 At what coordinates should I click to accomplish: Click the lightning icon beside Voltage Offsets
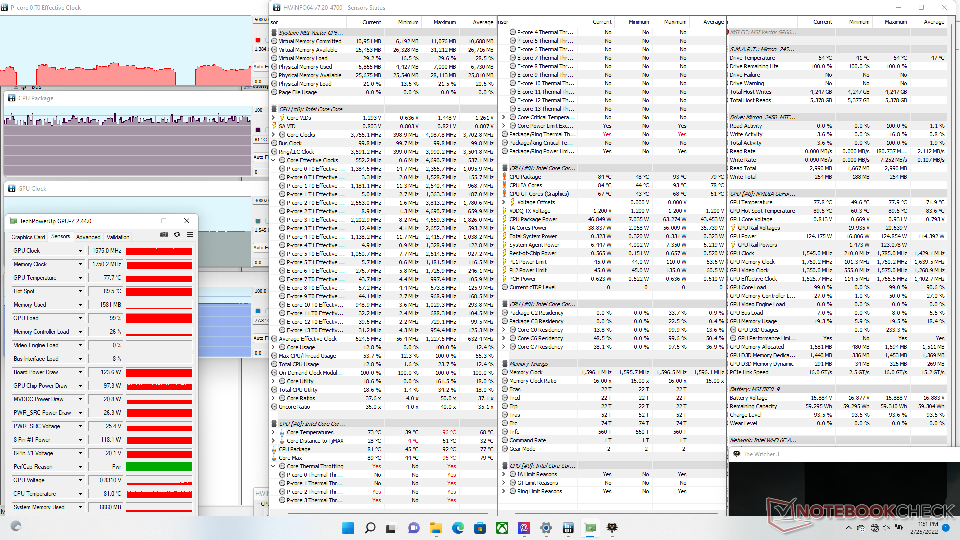coord(512,202)
